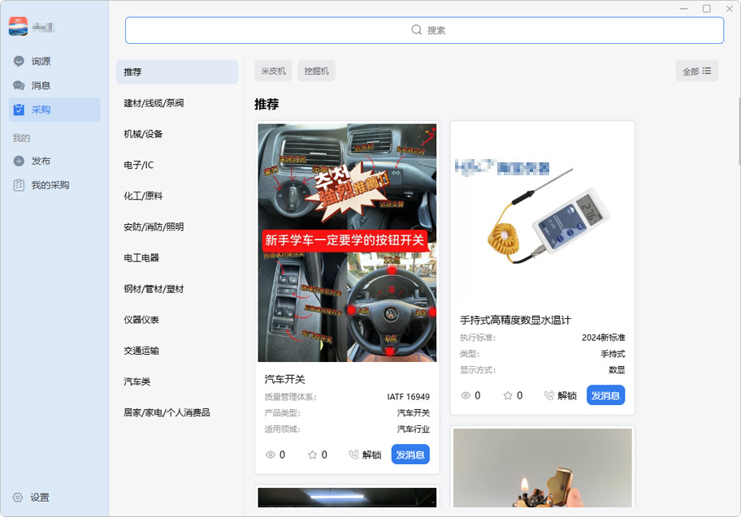This screenshot has height=517, width=741.
Task: Select the 采购 clipboard icon
Action: click(19, 110)
